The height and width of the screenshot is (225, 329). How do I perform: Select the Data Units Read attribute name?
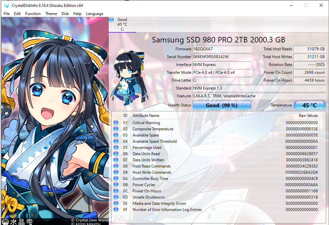pos(146,153)
